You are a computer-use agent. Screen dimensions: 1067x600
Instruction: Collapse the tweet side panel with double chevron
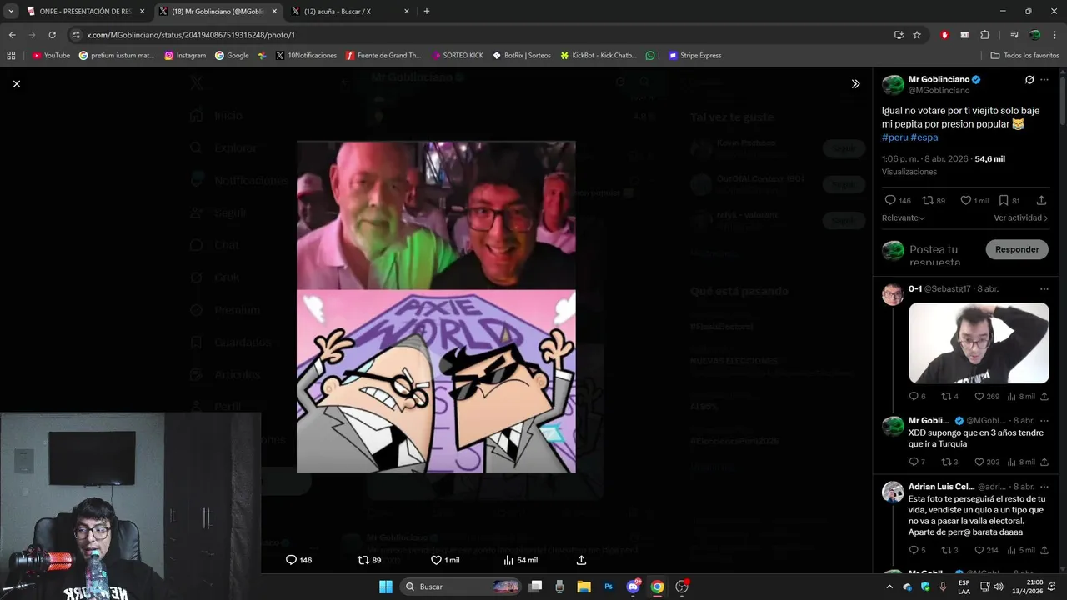tap(855, 84)
